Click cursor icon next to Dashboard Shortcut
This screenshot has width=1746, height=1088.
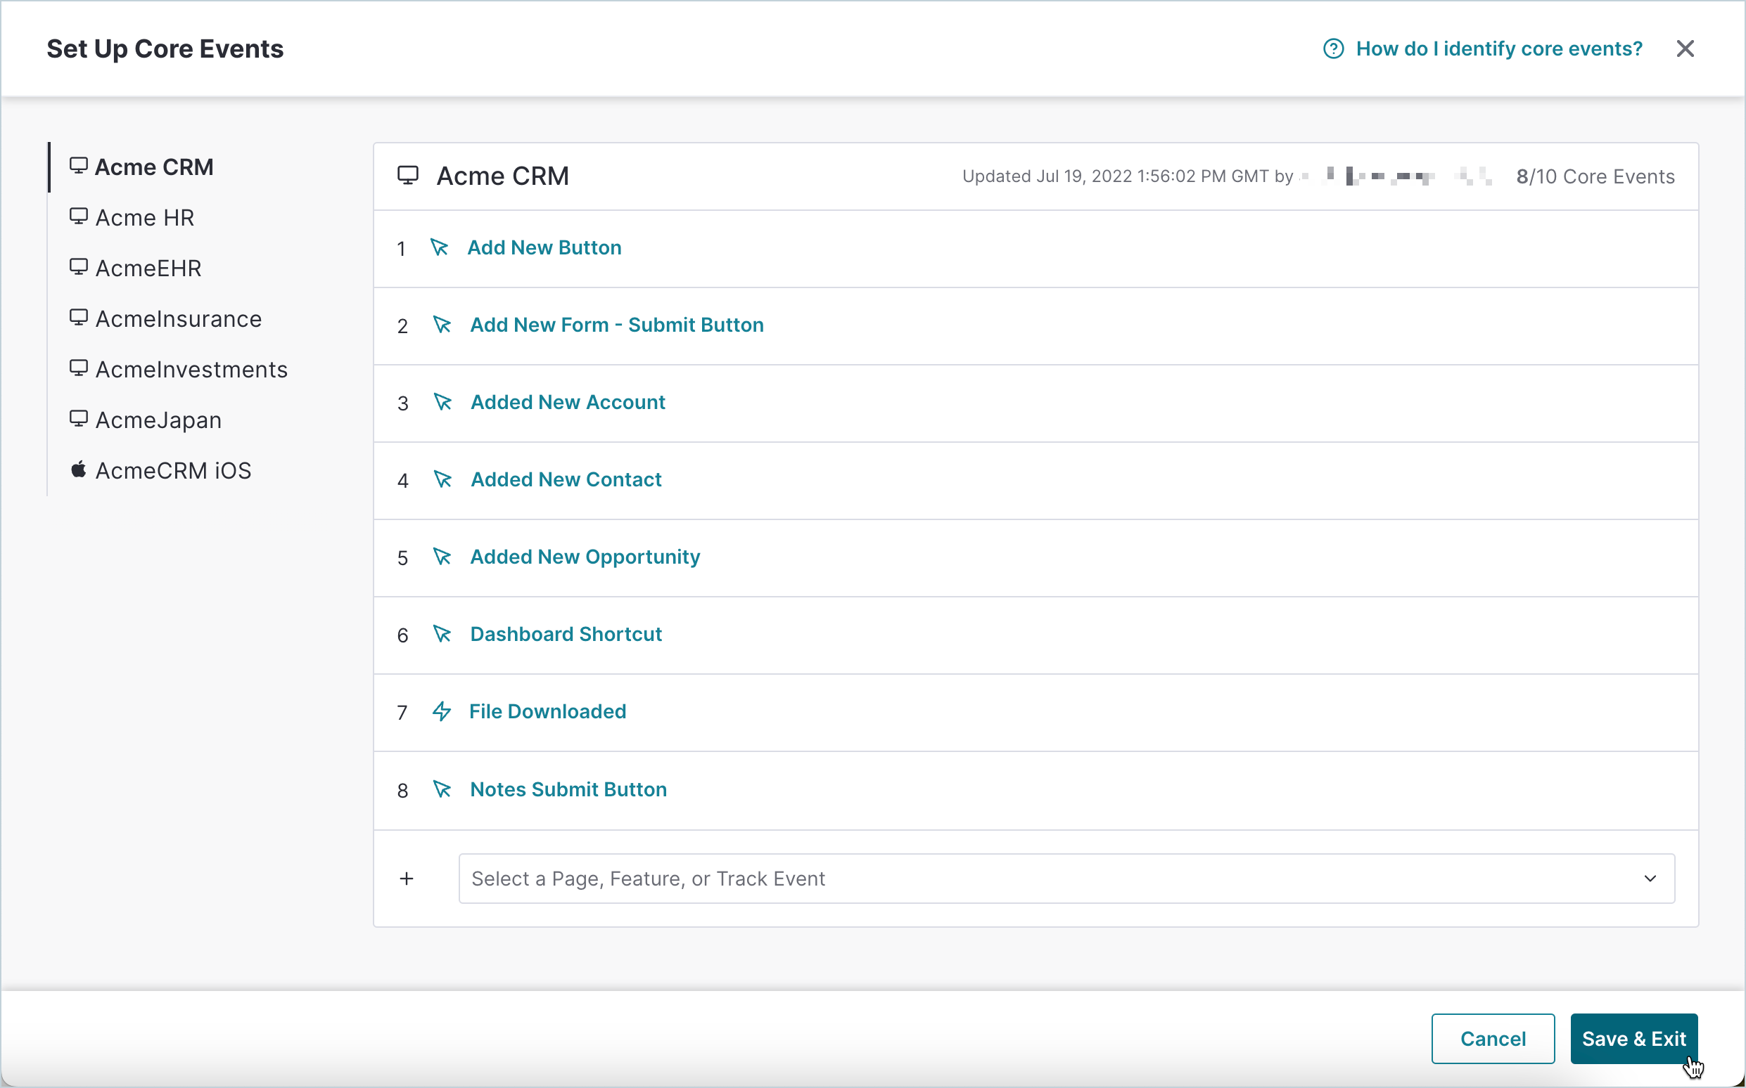442,634
